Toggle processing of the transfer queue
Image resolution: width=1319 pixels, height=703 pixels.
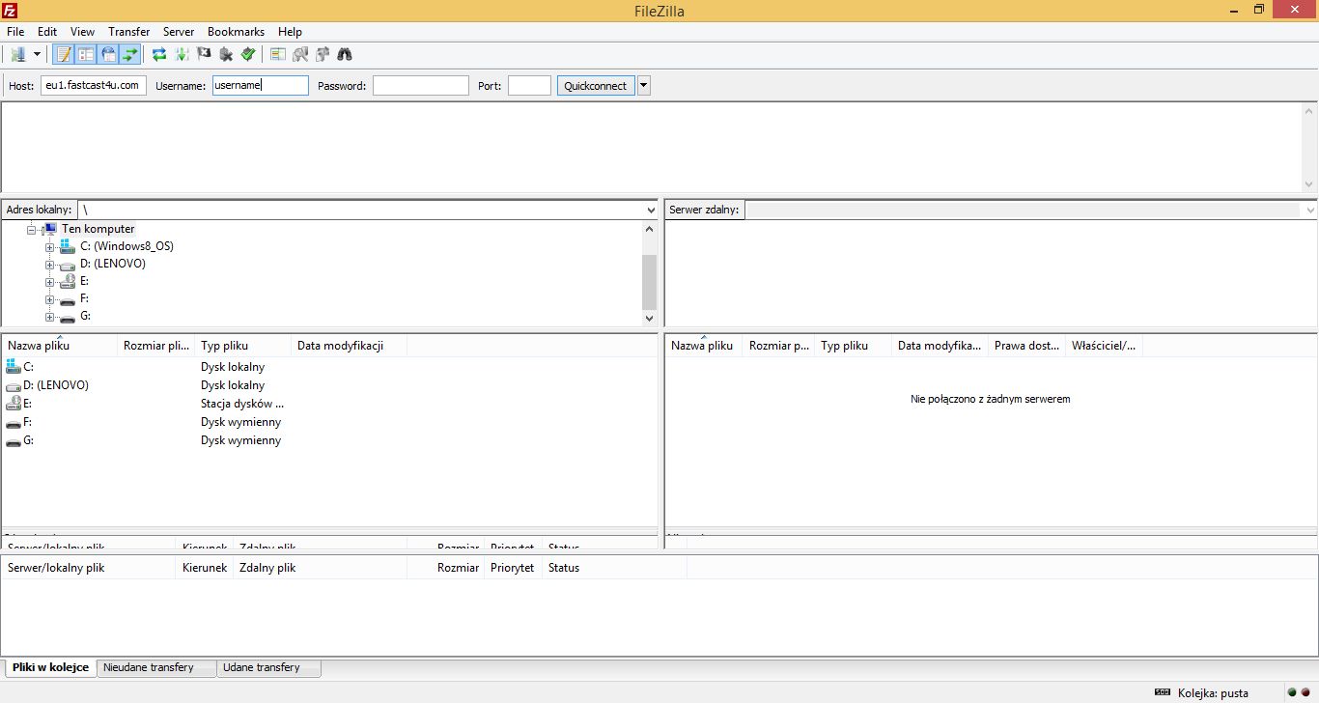point(182,54)
